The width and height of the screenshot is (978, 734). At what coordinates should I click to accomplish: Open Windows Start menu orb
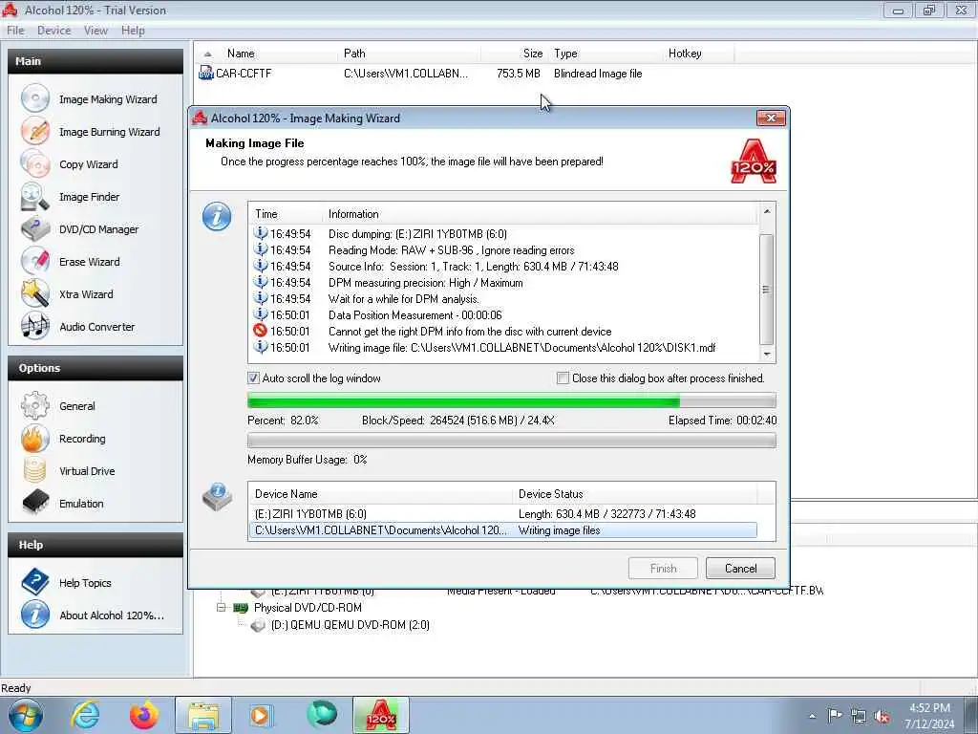tap(26, 715)
